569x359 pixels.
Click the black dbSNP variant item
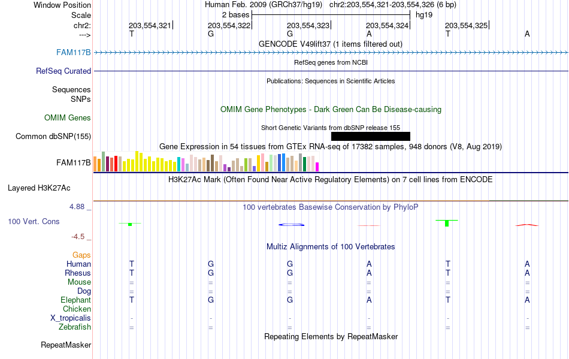click(371, 136)
